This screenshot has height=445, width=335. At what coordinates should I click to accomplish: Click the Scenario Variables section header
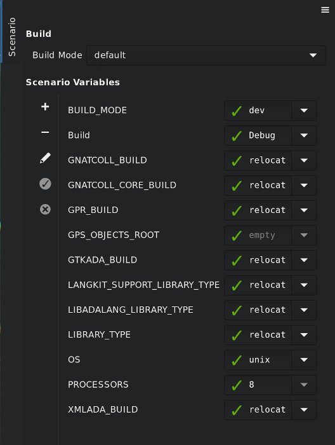tap(73, 82)
